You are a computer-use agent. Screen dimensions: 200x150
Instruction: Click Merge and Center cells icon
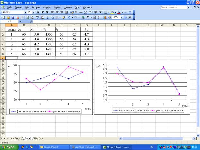pos(66,12)
